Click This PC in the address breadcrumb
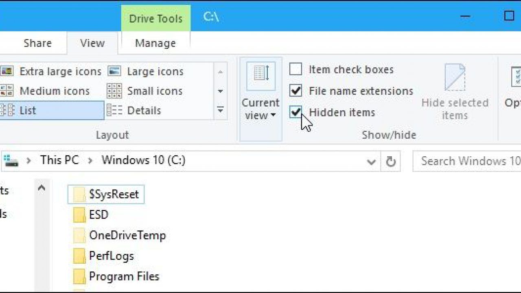 coord(59,160)
